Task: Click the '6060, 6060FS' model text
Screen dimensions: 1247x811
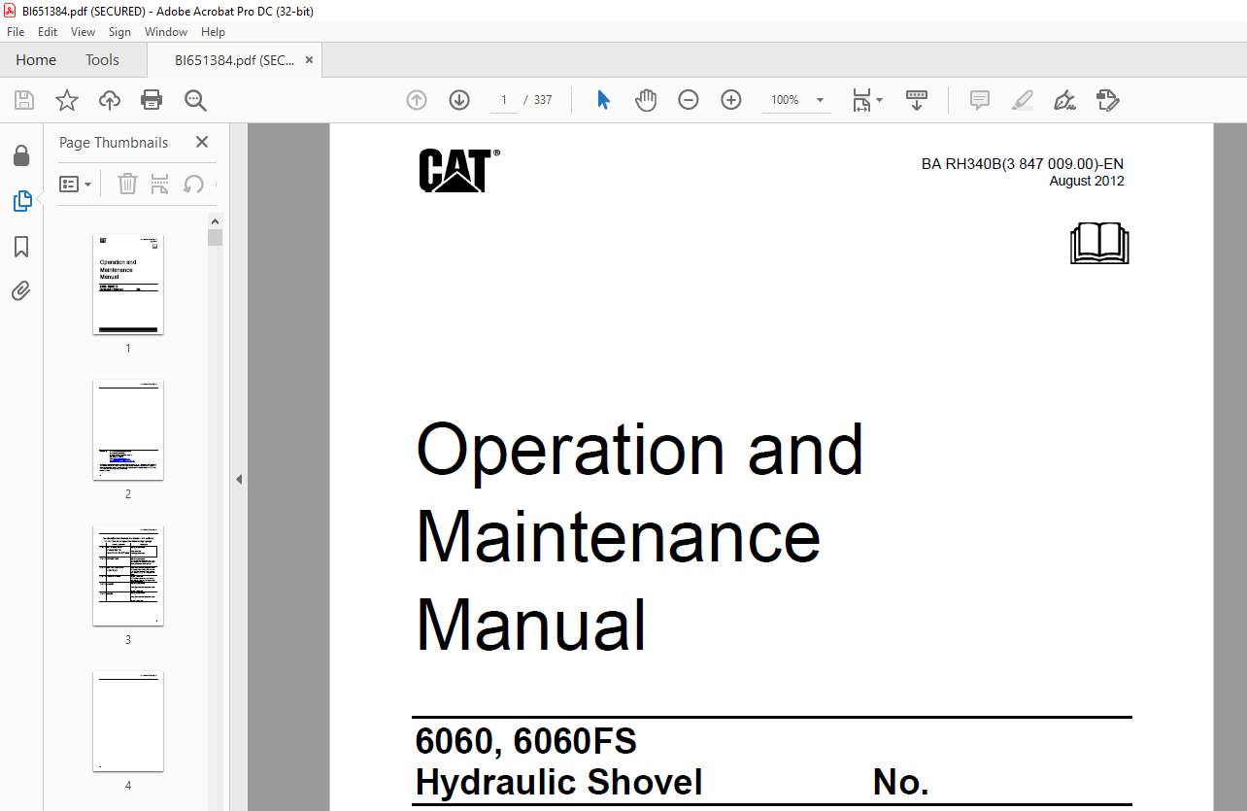Action: click(525, 742)
